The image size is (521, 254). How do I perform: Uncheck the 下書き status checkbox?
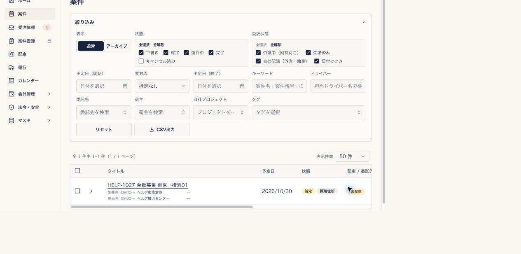[x=141, y=53]
